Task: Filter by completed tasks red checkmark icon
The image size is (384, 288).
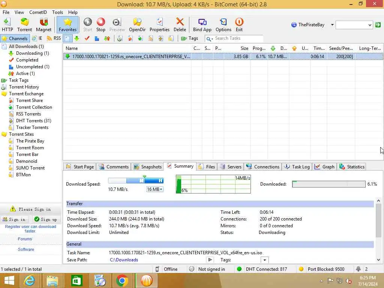Action: pos(87,39)
